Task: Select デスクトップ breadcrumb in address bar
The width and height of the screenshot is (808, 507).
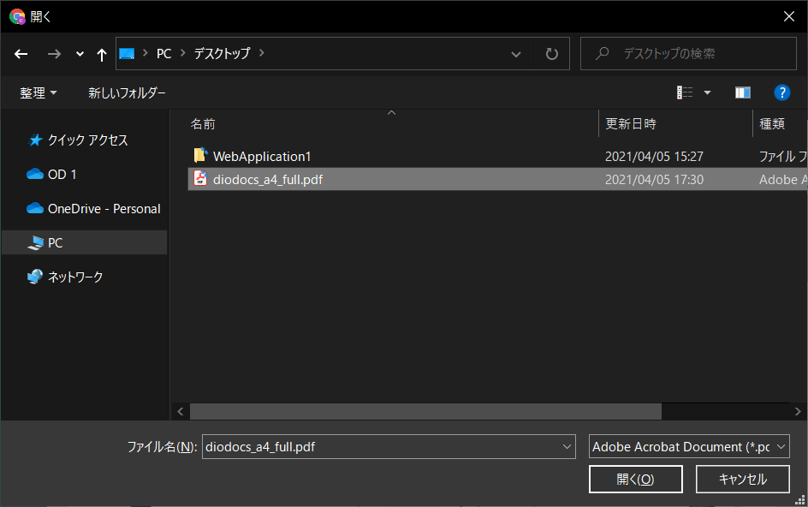Action: 222,53
